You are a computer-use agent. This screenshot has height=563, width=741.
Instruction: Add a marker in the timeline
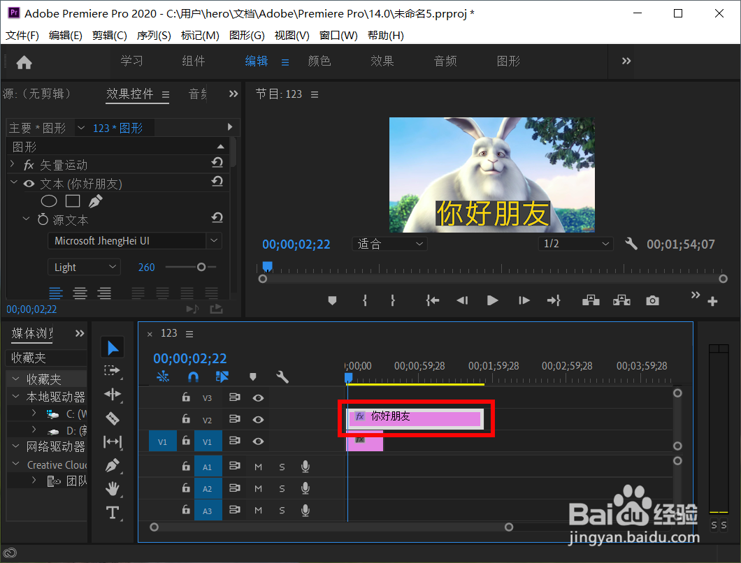tap(253, 377)
